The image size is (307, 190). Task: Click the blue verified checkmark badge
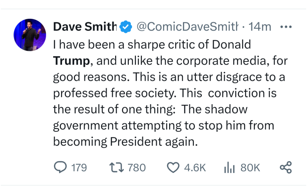126,27
